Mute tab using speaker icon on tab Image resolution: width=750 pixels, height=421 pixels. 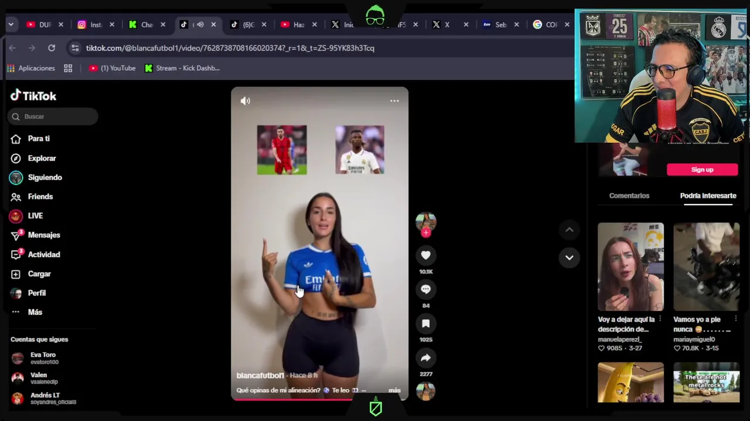200,25
